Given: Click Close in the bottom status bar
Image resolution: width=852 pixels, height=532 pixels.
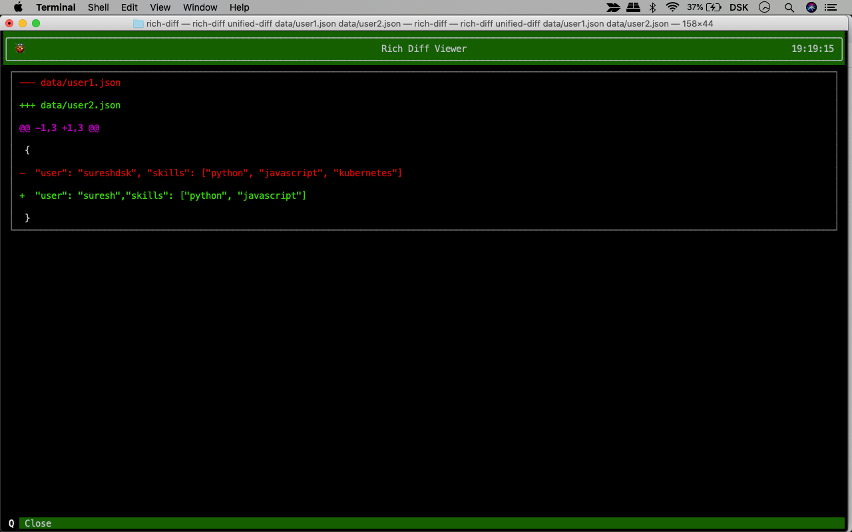Looking at the screenshot, I should pos(37,523).
